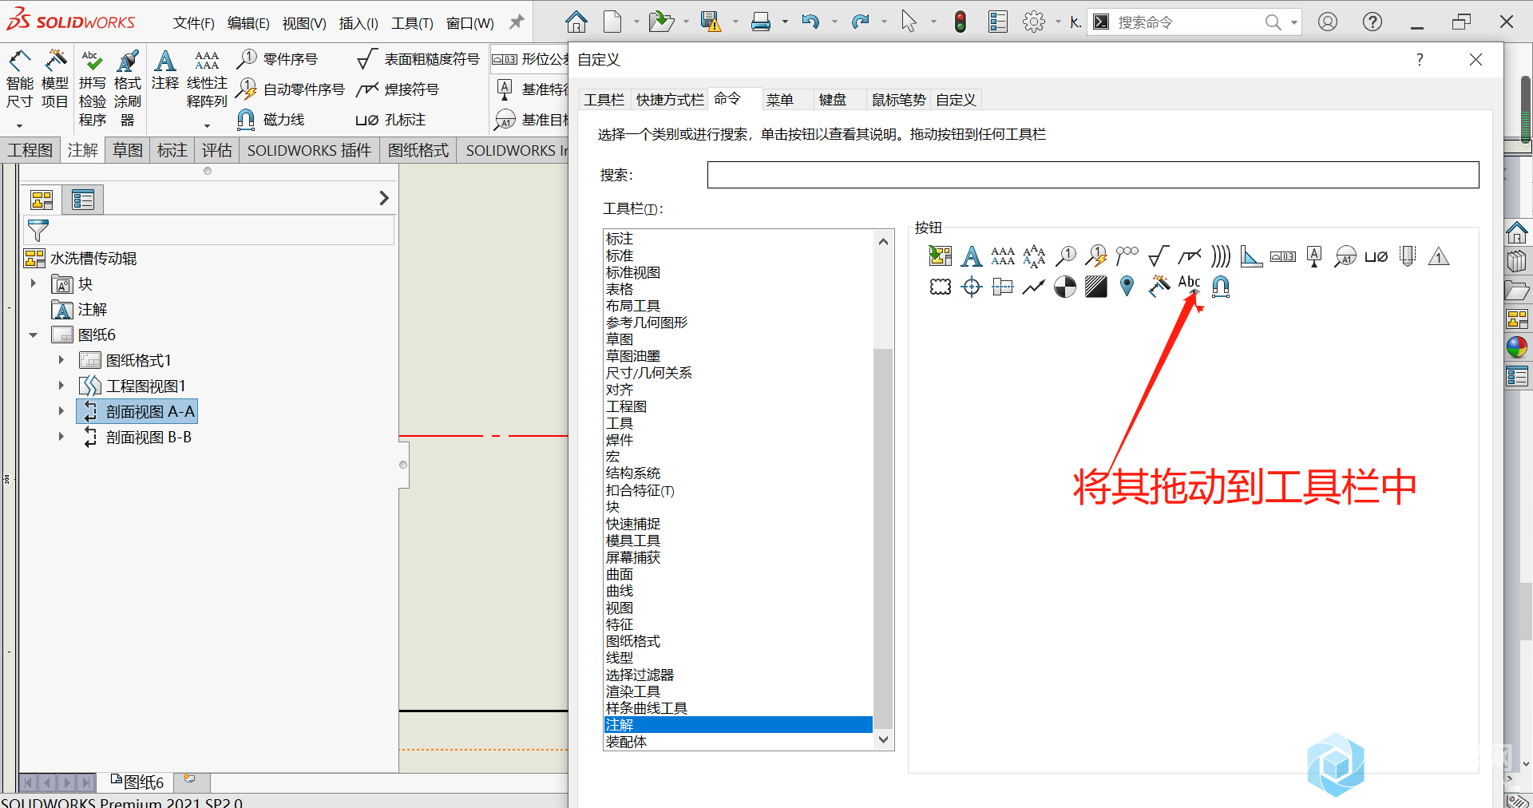Click the traffic light Rebuild icon
The image size is (1533, 808).
coord(961,22)
